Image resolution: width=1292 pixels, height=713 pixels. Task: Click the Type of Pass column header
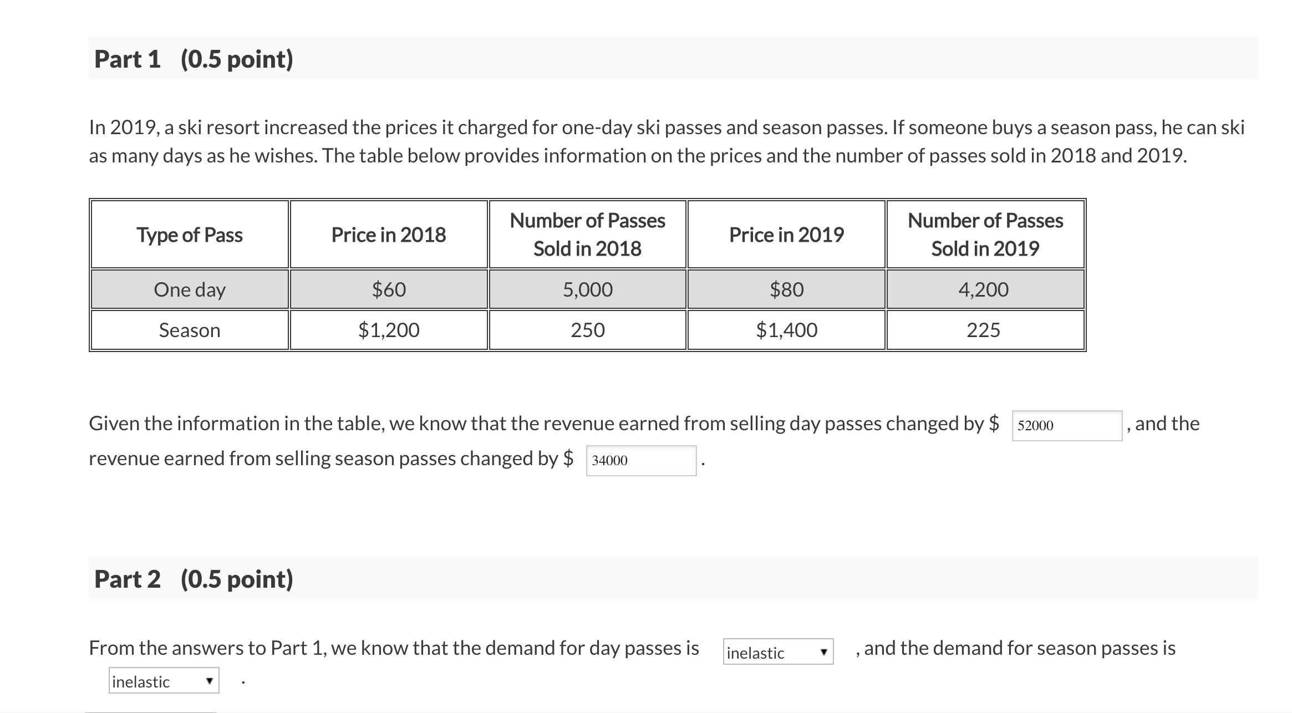pos(190,235)
